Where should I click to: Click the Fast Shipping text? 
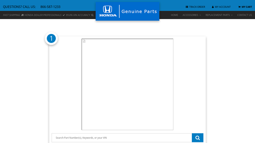(11, 15)
